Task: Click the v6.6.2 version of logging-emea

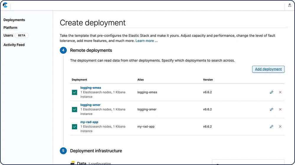Action: (207, 92)
